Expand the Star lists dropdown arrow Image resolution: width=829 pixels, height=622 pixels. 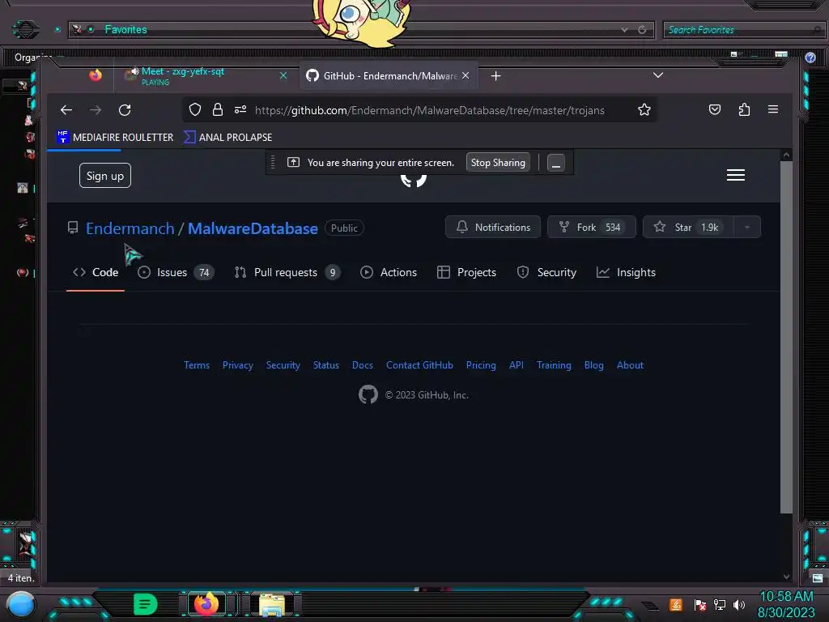pos(747,227)
